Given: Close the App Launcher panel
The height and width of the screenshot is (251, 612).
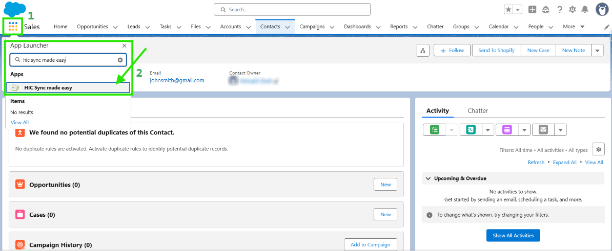Looking at the screenshot, I should pos(124,45).
